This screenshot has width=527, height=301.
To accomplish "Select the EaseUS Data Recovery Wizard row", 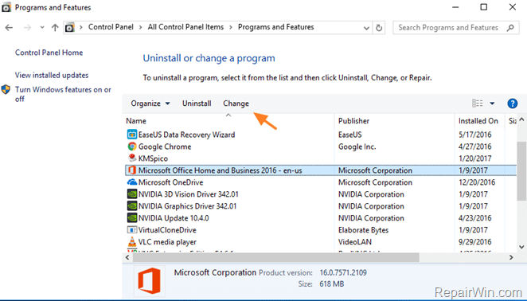I will click(x=321, y=135).
